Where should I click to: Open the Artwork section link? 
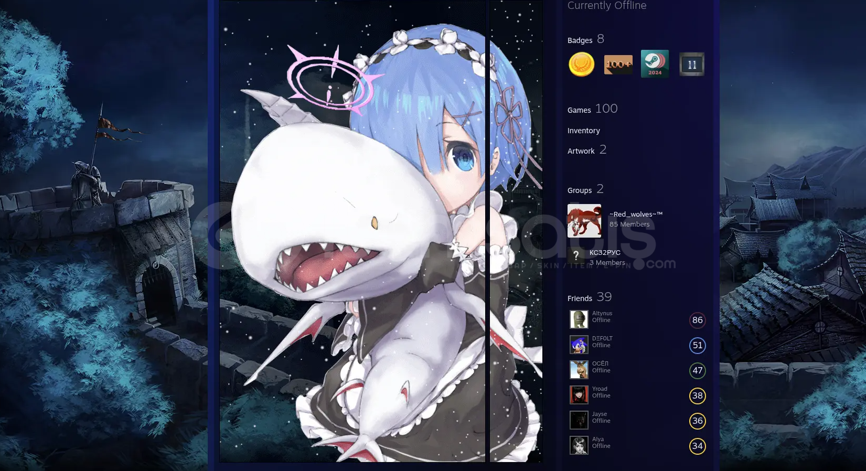point(581,151)
